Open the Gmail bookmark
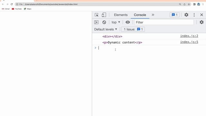The height and width of the screenshot is (116, 206). click(6, 9)
